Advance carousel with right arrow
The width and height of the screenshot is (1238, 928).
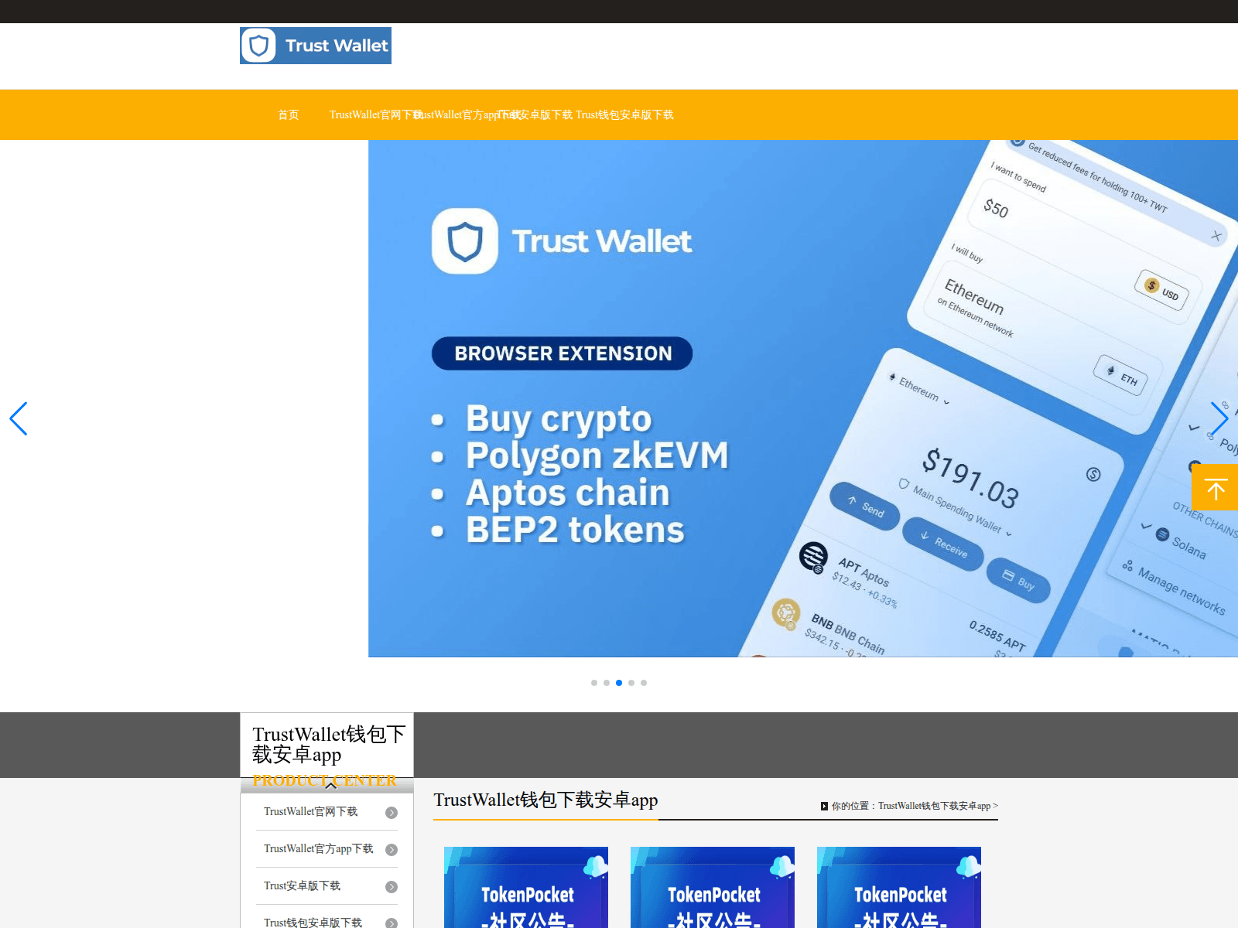pyautogui.click(x=1219, y=418)
